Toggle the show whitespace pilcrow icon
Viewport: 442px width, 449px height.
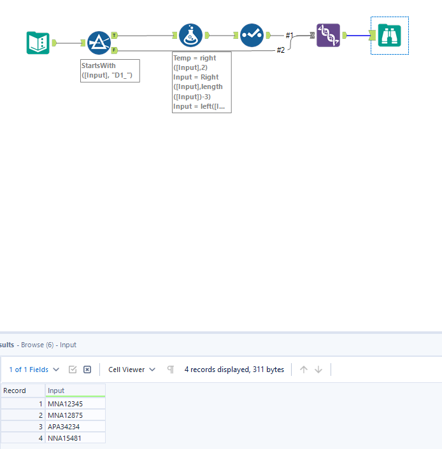click(171, 370)
